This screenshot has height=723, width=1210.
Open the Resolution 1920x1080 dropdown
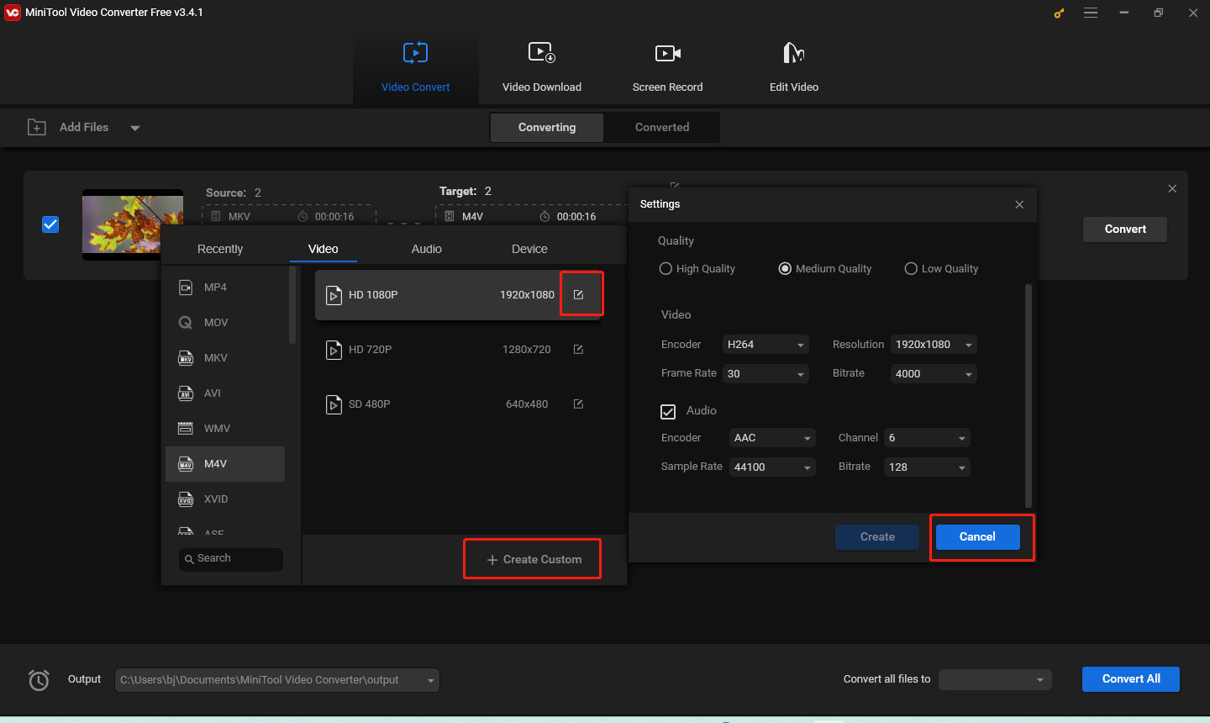tap(934, 345)
